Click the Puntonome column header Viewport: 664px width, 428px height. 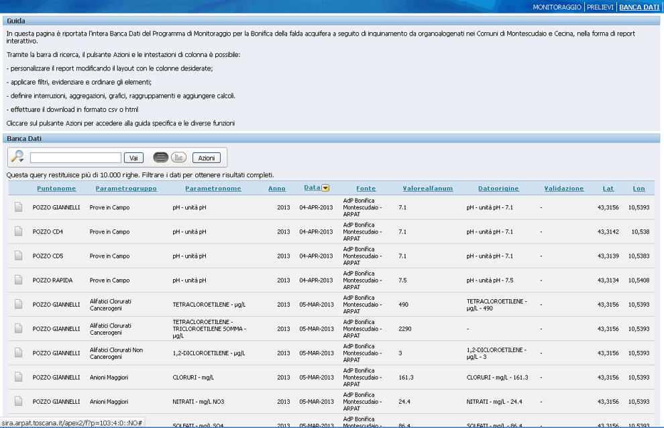56,189
